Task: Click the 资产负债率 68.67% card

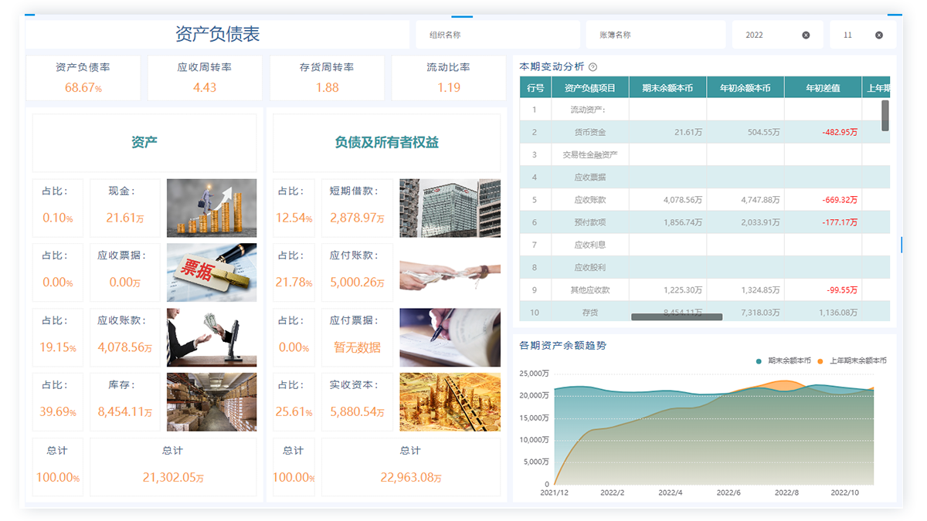Action: coord(83,77)
